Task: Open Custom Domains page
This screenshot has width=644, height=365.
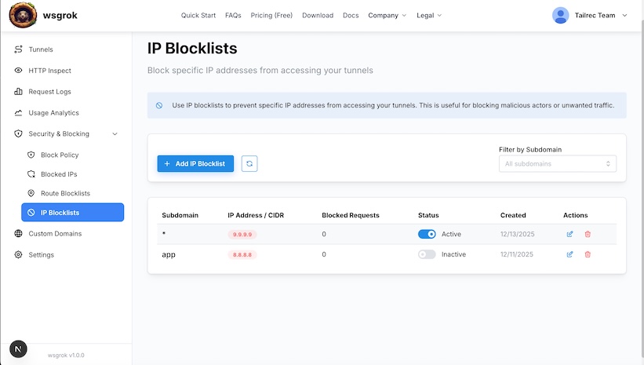Action: tap(55, 233)
